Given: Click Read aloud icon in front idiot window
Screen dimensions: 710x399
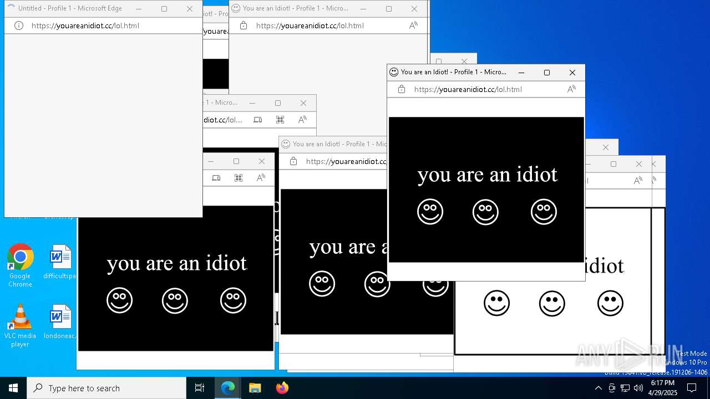Looking at the screenshot, I should (571, 89).
